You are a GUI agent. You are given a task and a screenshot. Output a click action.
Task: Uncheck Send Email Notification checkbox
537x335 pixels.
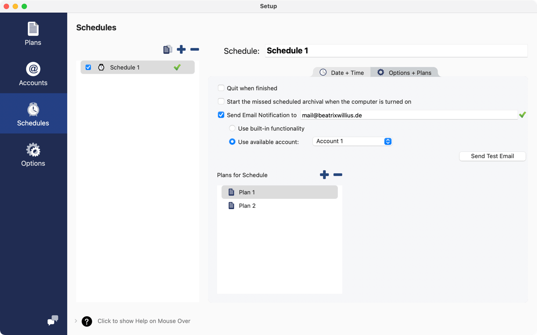[x=221, y=115]
